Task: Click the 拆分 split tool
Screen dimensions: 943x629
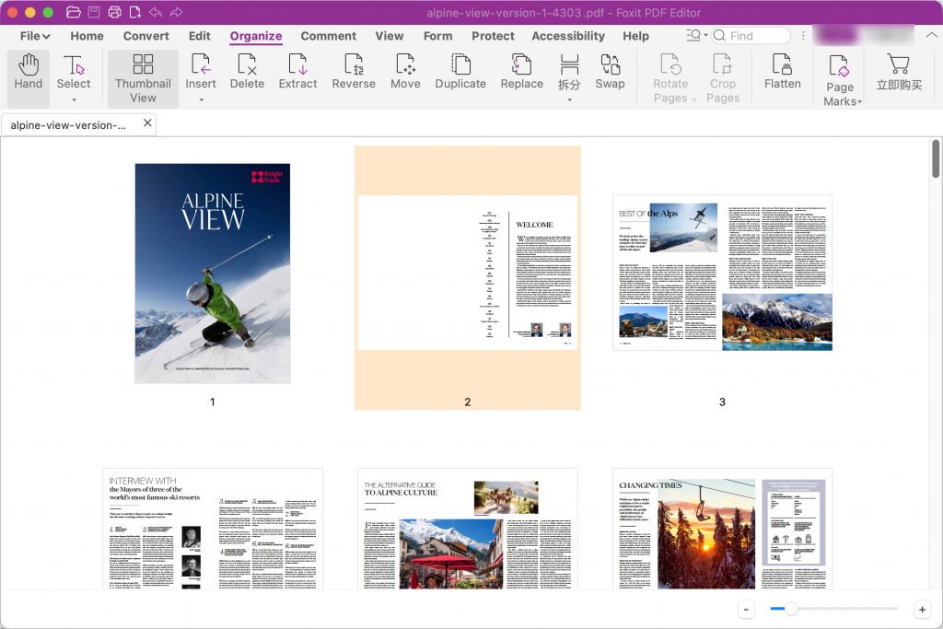Action: (x=569, y=72)
